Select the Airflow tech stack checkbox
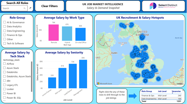The width and height of the screenshot is (187, 104). pyautogui.click(x=4, y=64)
